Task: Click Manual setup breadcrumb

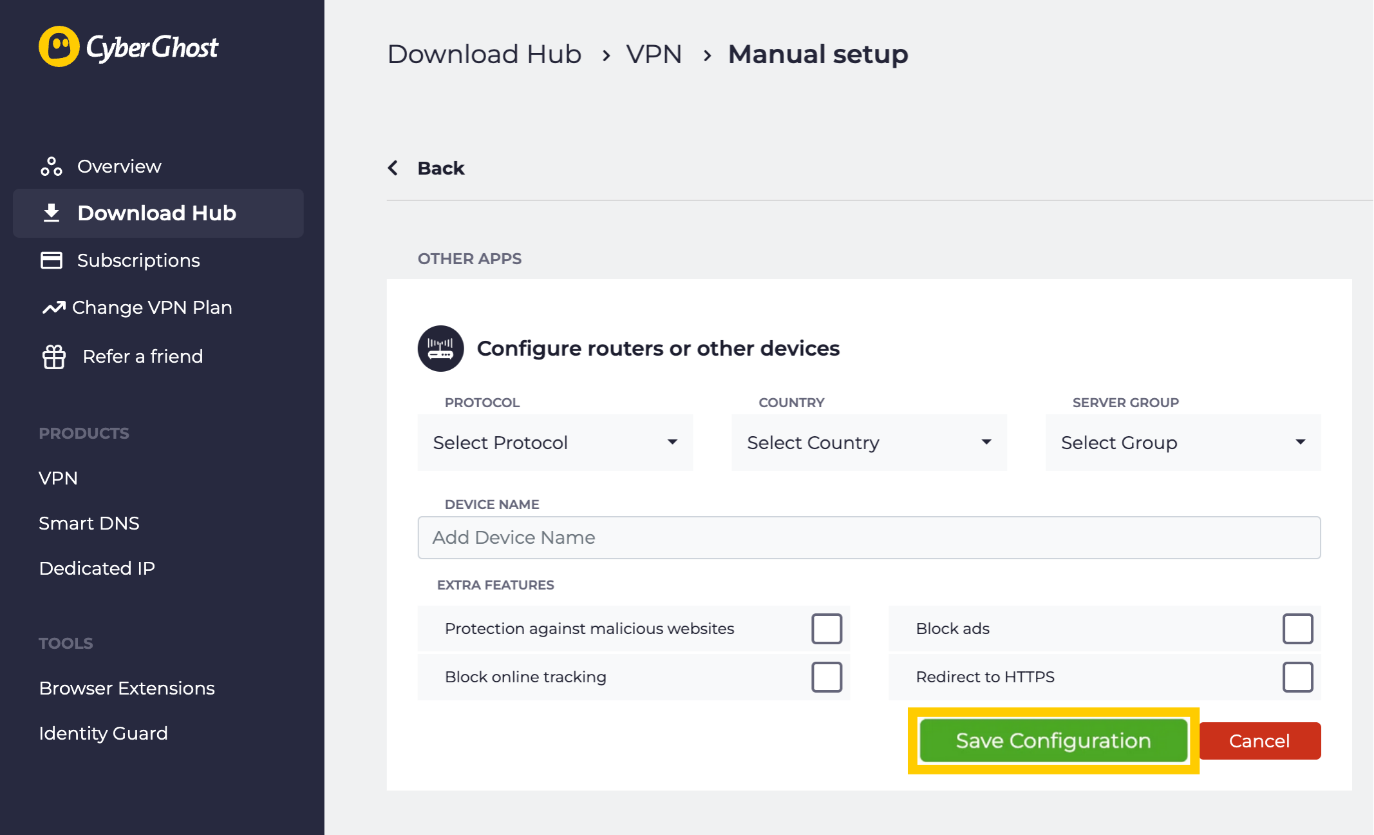Action: [x=818, y=54]
